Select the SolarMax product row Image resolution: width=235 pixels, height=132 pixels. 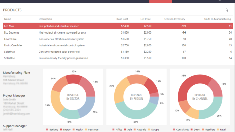[x=118, y=52]
